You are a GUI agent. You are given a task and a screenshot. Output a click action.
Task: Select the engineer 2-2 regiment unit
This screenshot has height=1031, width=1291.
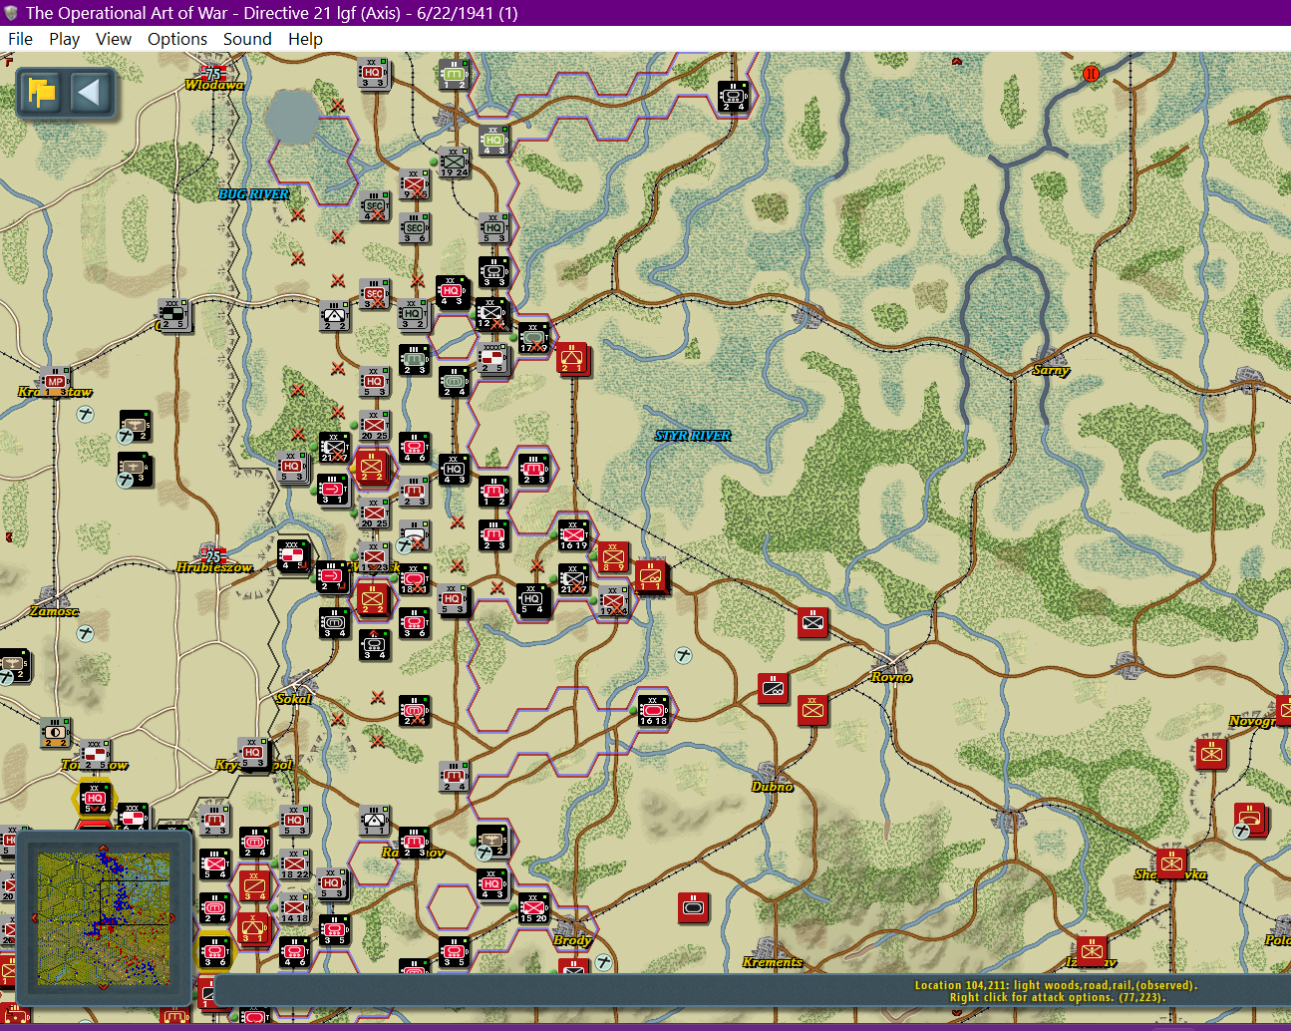[x=334, y=317]
